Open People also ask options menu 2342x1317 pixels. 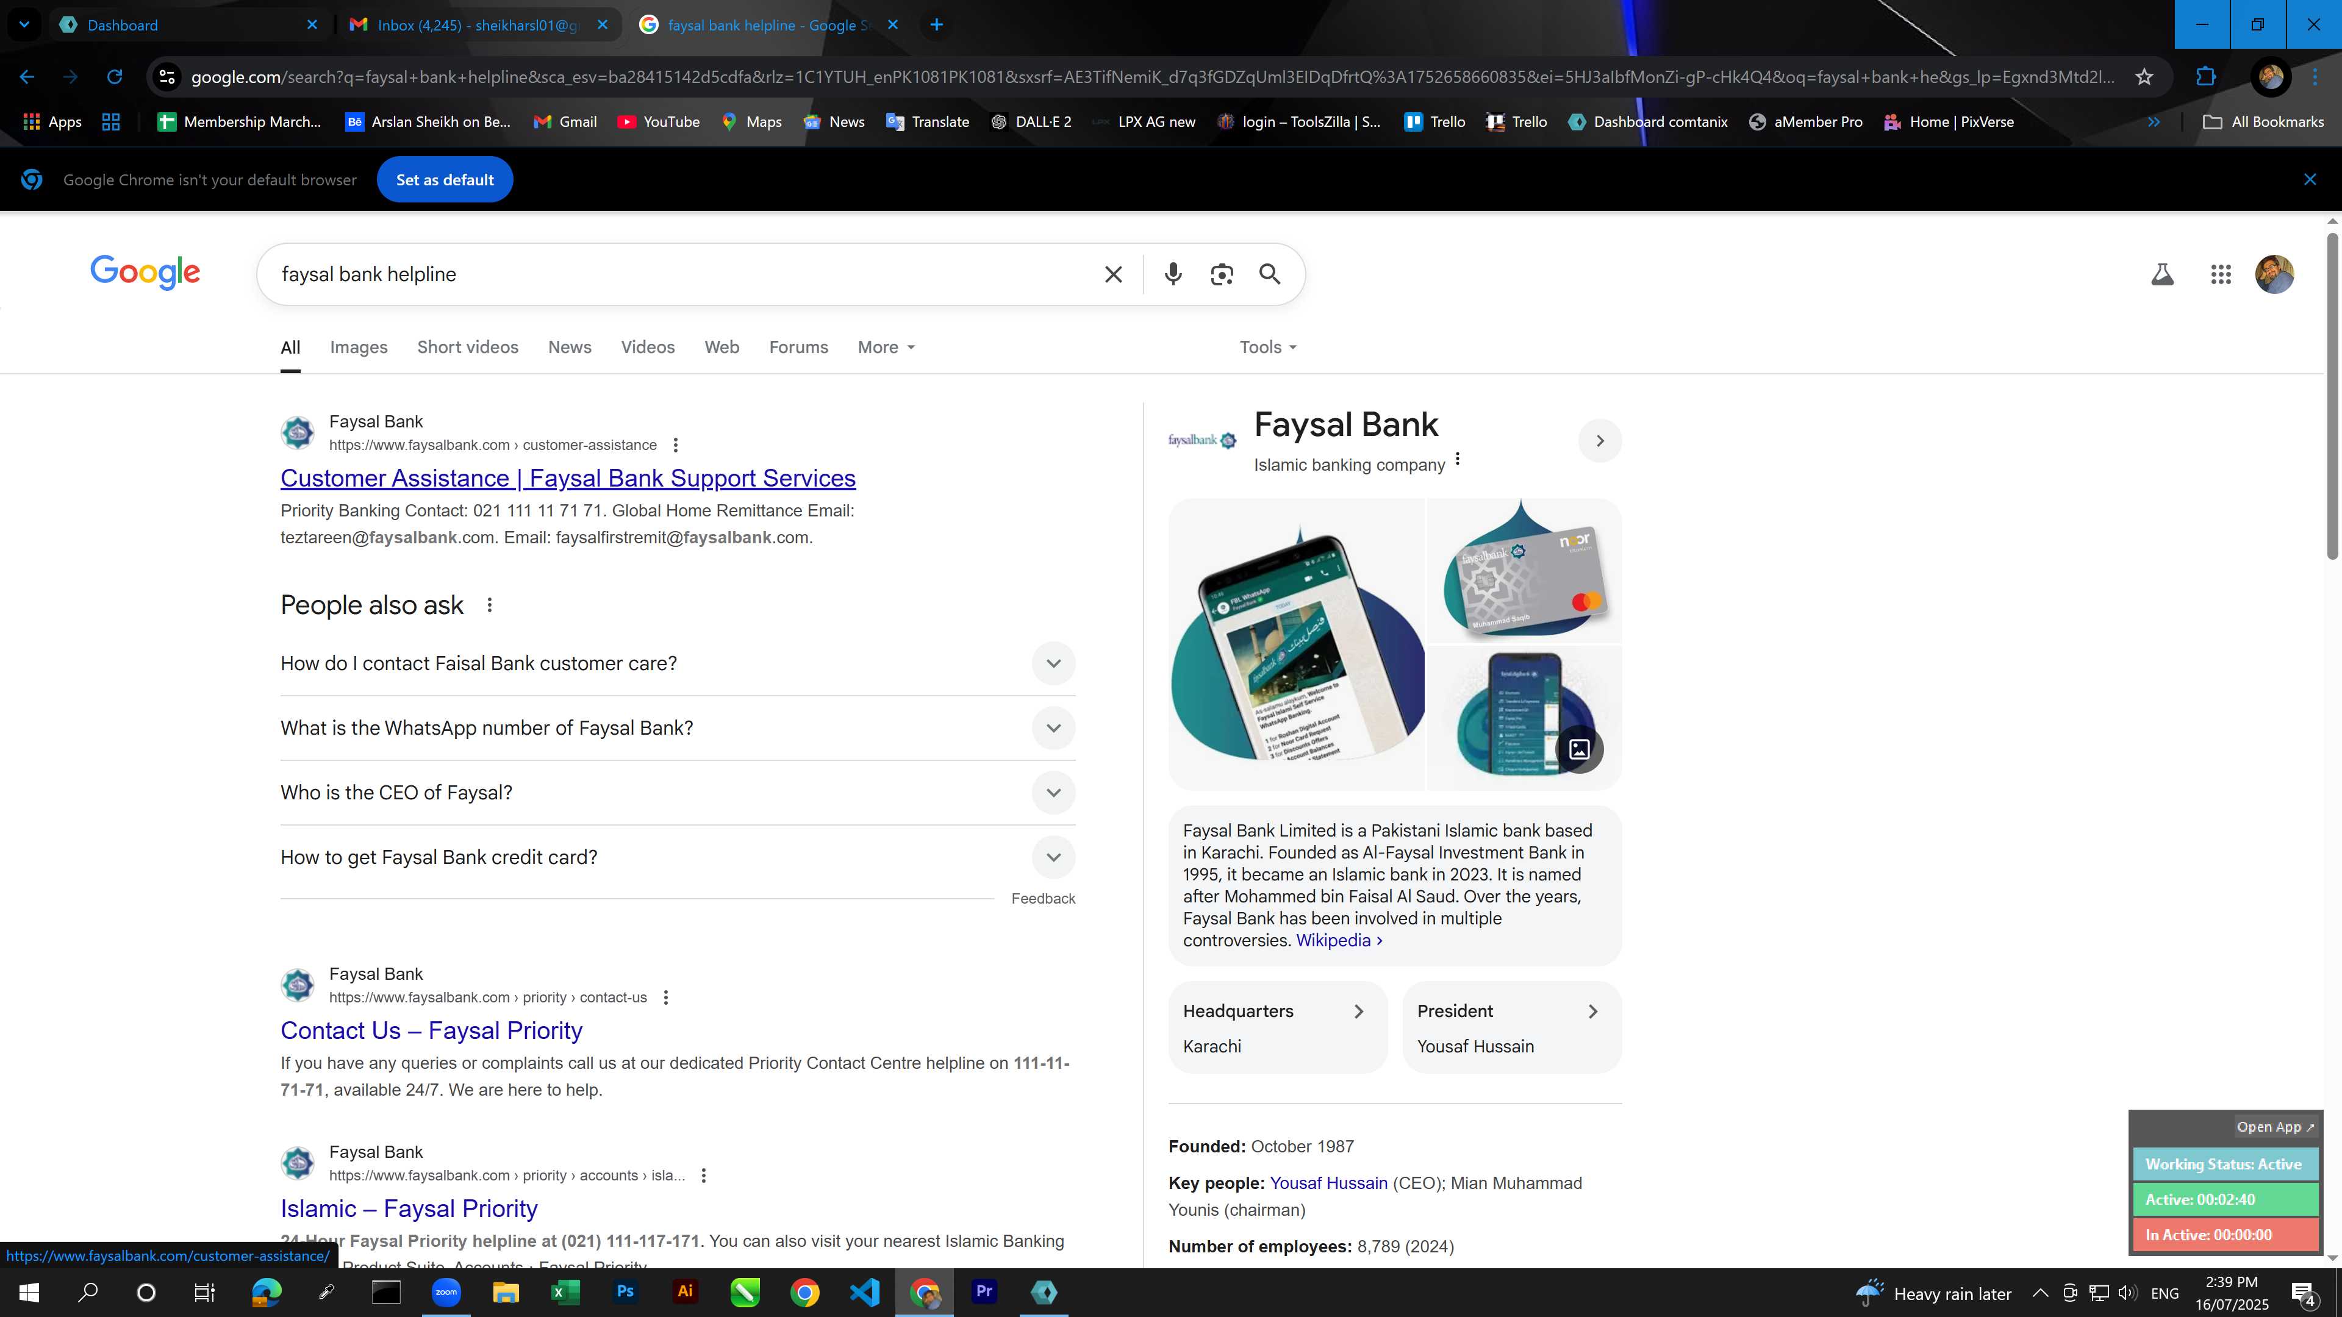[x=489, y=605]
